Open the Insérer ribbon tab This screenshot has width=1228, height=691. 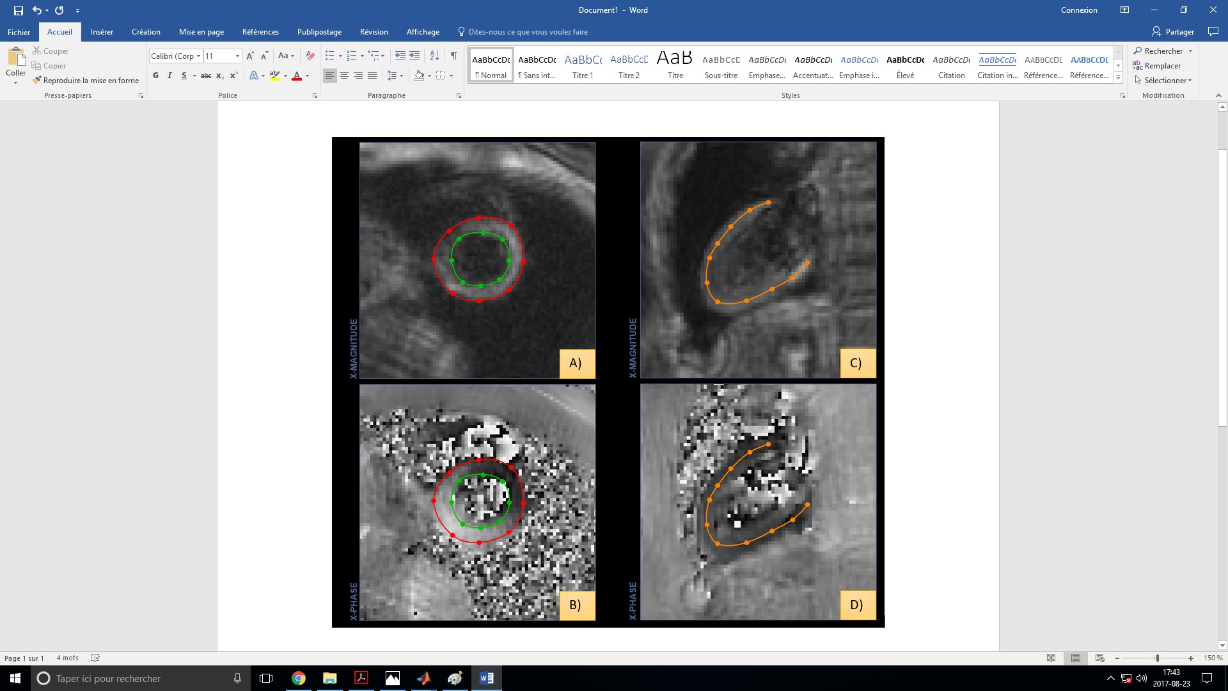point(102,32)
